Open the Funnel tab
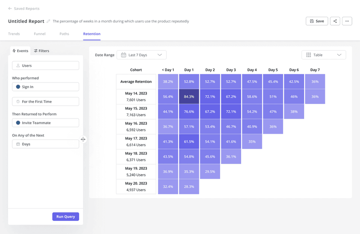Screen dimensions: 360x234 40,34
